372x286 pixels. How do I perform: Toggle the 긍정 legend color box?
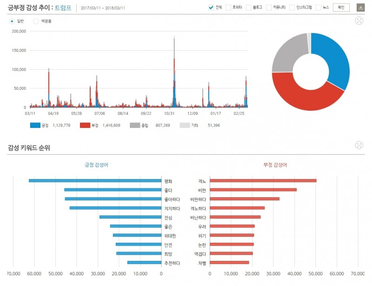[35, 126]
